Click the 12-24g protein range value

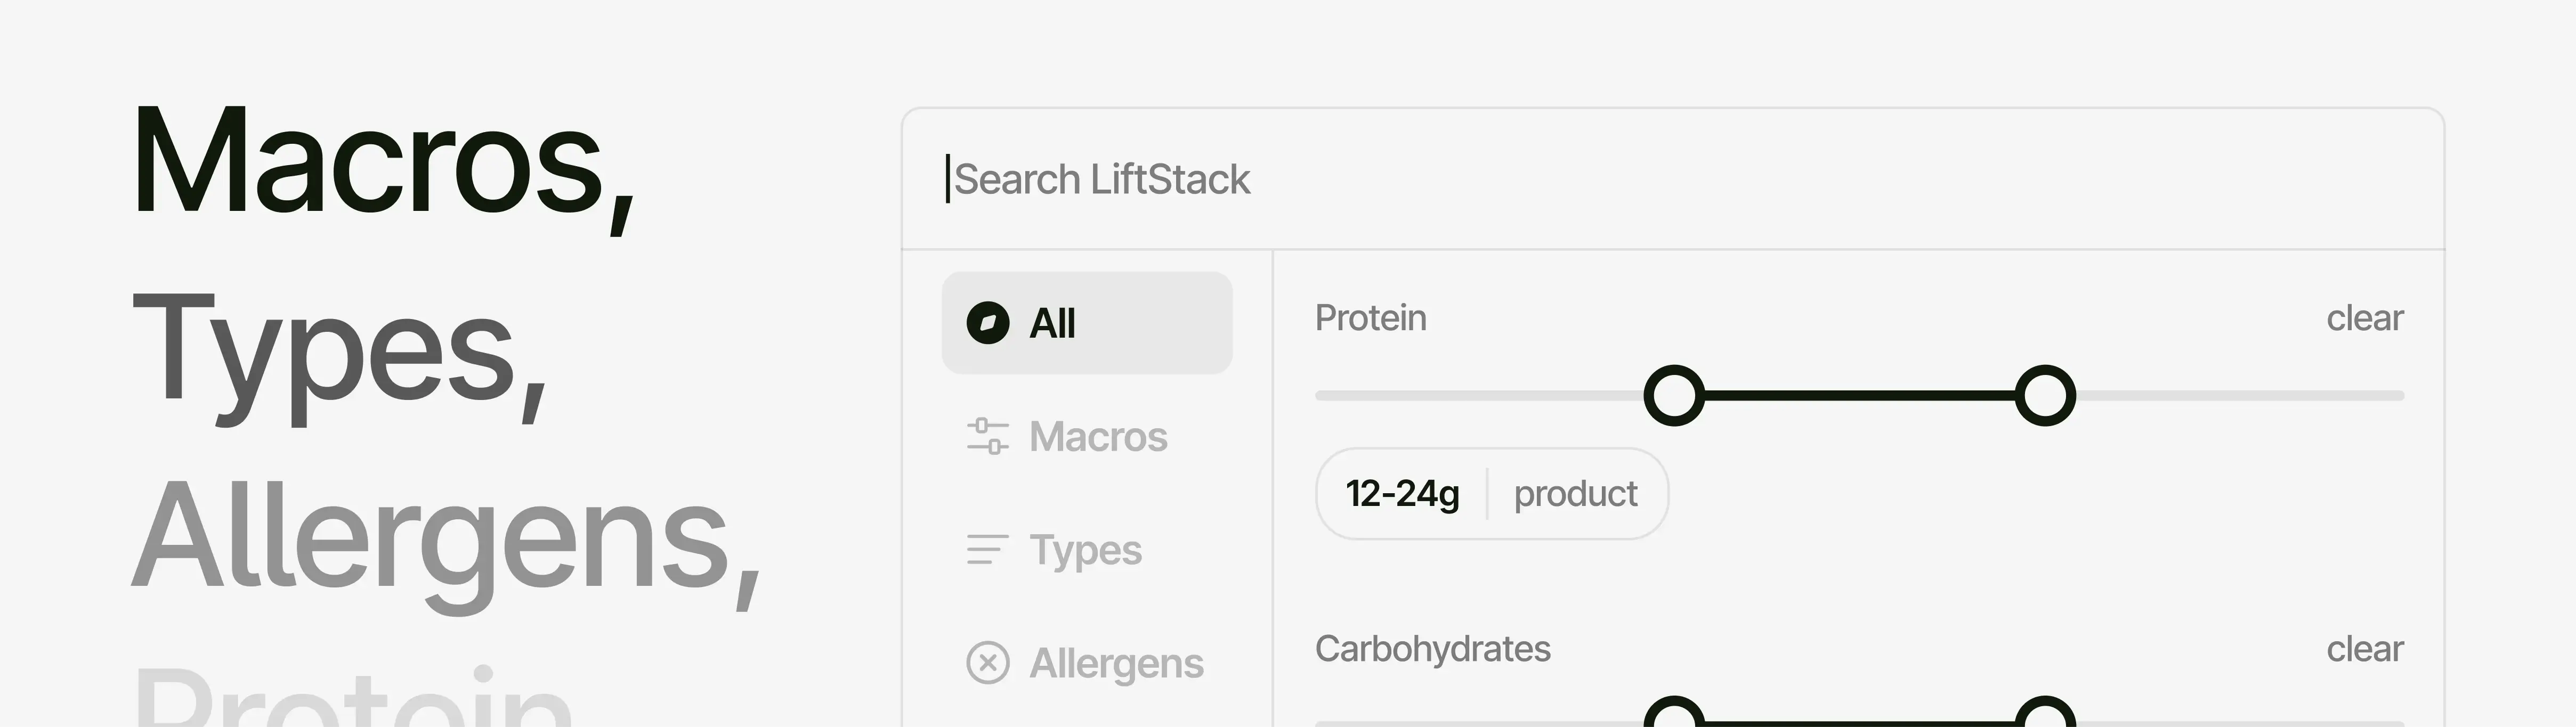1402,493
